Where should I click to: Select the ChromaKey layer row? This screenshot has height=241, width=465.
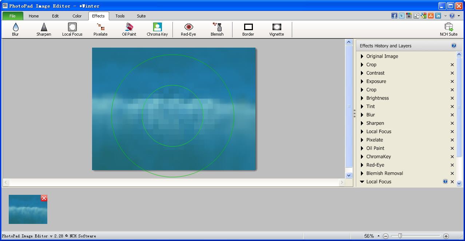(x=406, y=157)
